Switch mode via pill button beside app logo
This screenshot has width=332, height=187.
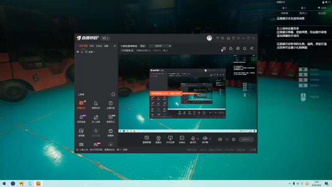click(105, 38)
